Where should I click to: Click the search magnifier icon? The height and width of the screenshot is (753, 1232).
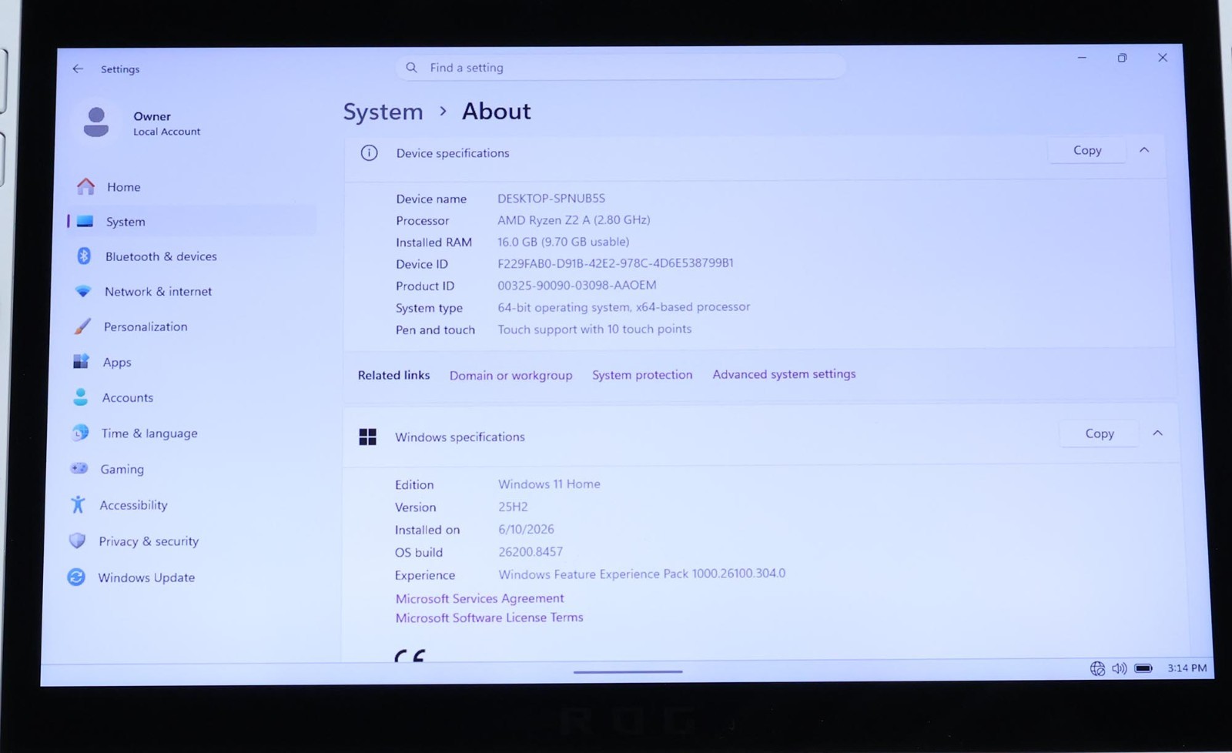point(412,68)
